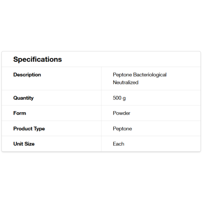Click the word Type in Product Type
The width and height of the screenshot is (202, 202).
tap(39, 129)
